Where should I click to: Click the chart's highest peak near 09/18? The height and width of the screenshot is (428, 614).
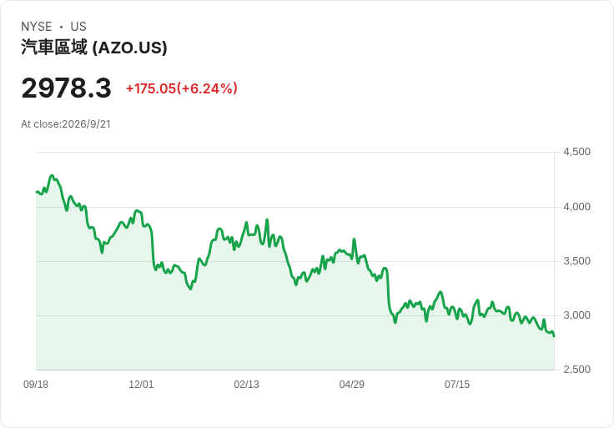coord(52,175)
